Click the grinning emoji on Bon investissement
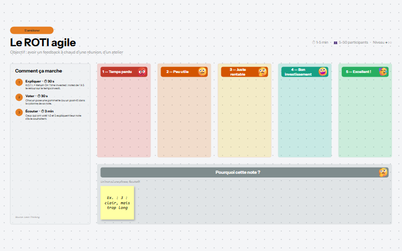The width and height of the screenshot is (402, 251). coord(323,71)
